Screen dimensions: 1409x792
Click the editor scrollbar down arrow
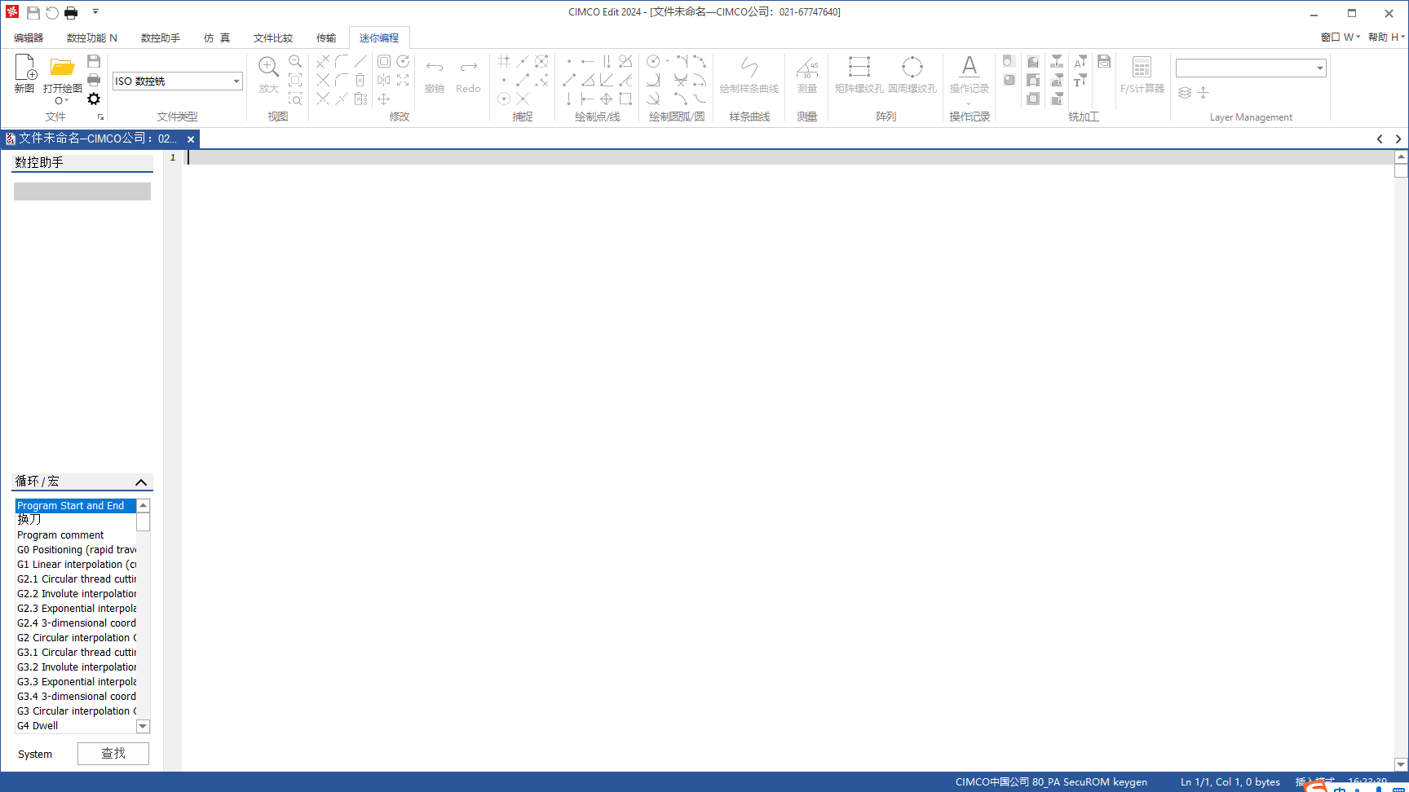[x=1401, y=764]
